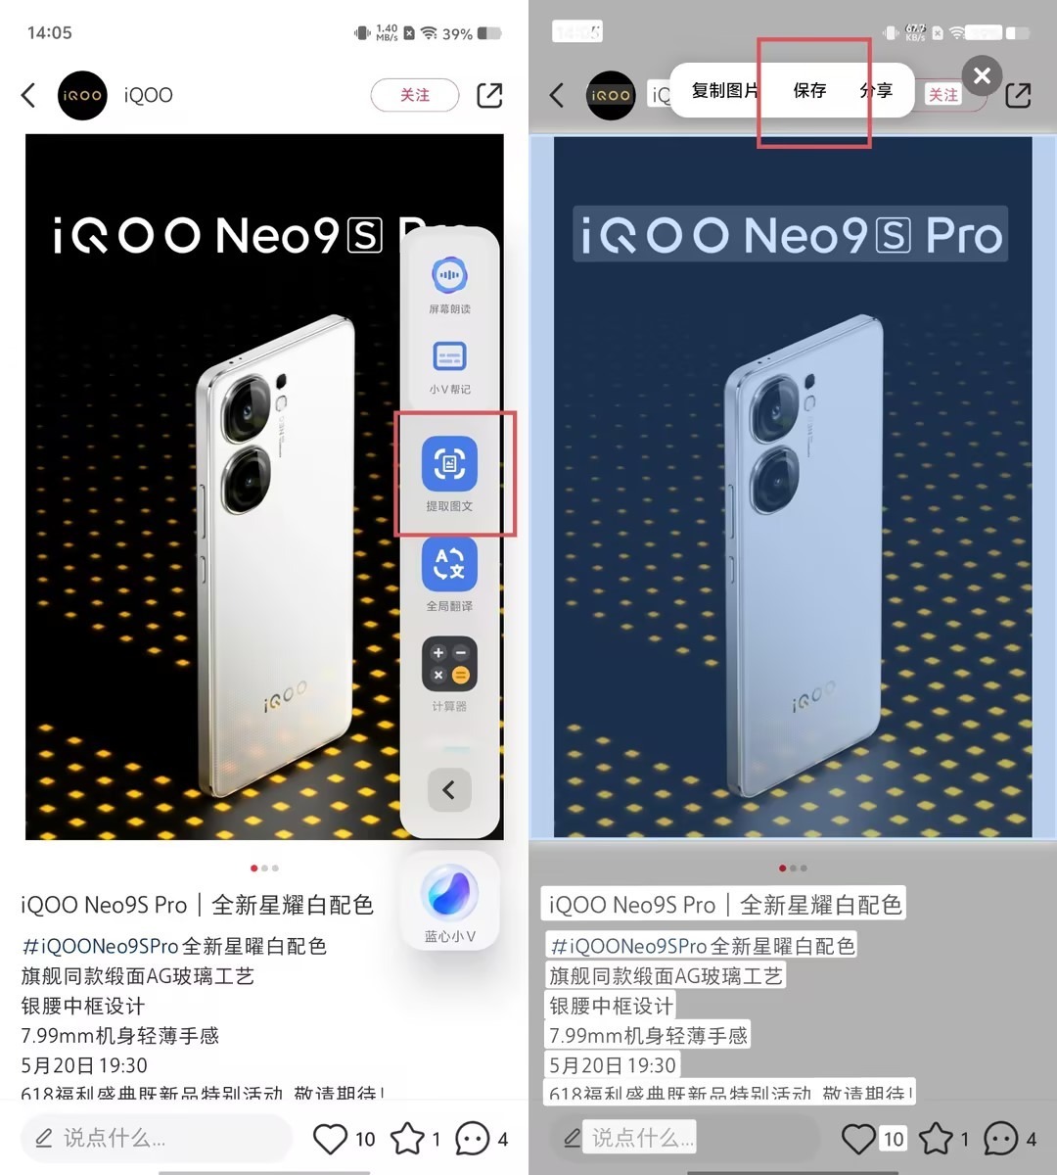1057x1175 pixels.
Task: Tap the #iQOONeo9SPro hashtag link on left
Action: (x=100, y=946)
